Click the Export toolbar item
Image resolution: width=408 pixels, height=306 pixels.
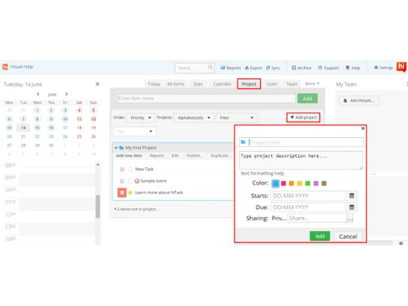(x=253, y=68)
